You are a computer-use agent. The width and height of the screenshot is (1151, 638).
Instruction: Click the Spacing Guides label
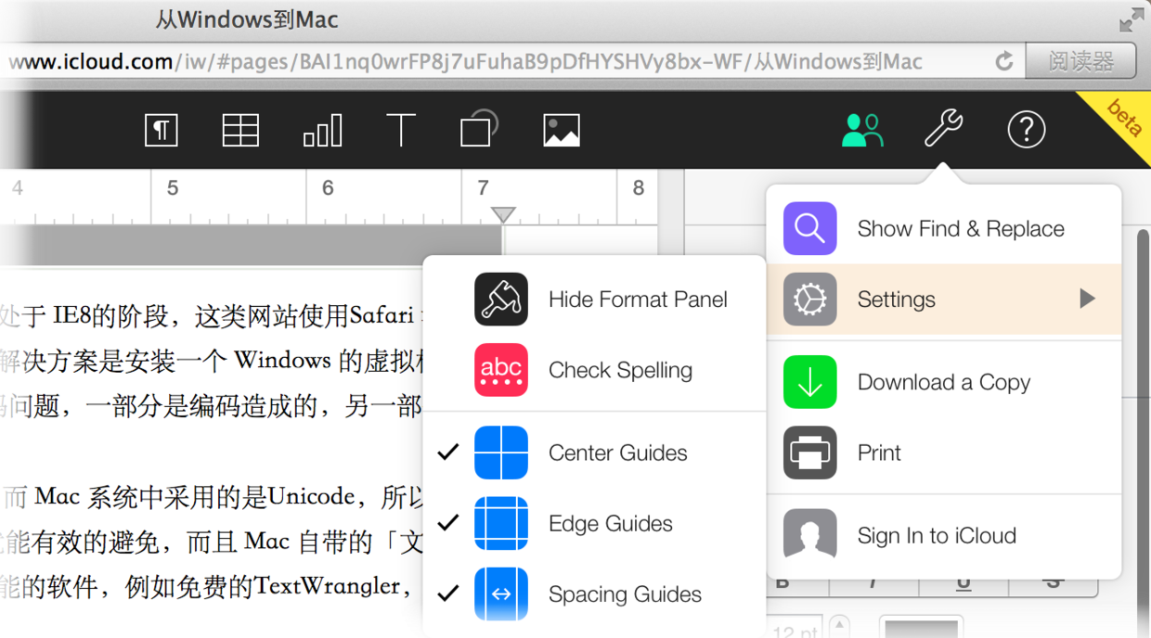626,594
